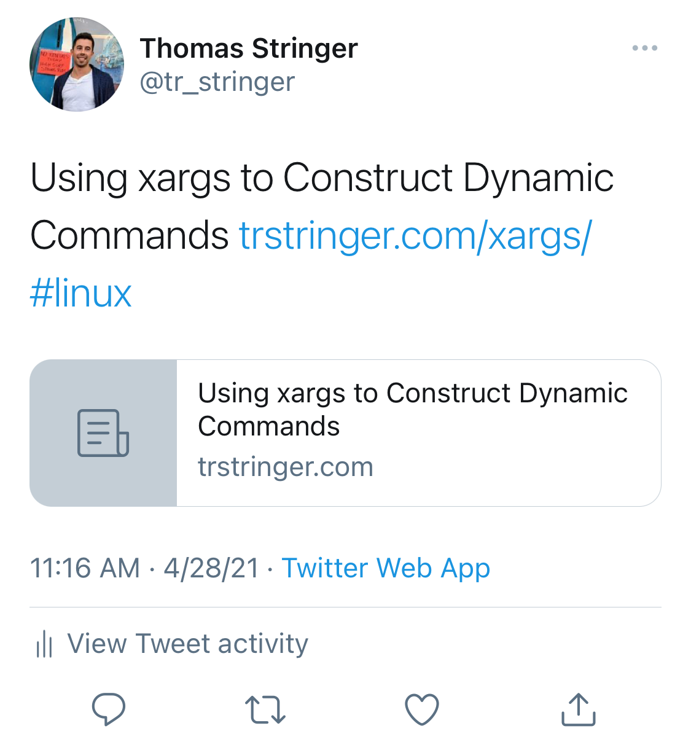
Task: Tap the #linux hashtag
Action: [80, 294]
